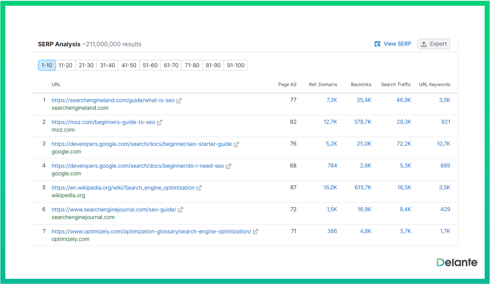The image size is (490, 284).
Task: Click Backlinks value 2,6K
Action: (x=365, y=166)
